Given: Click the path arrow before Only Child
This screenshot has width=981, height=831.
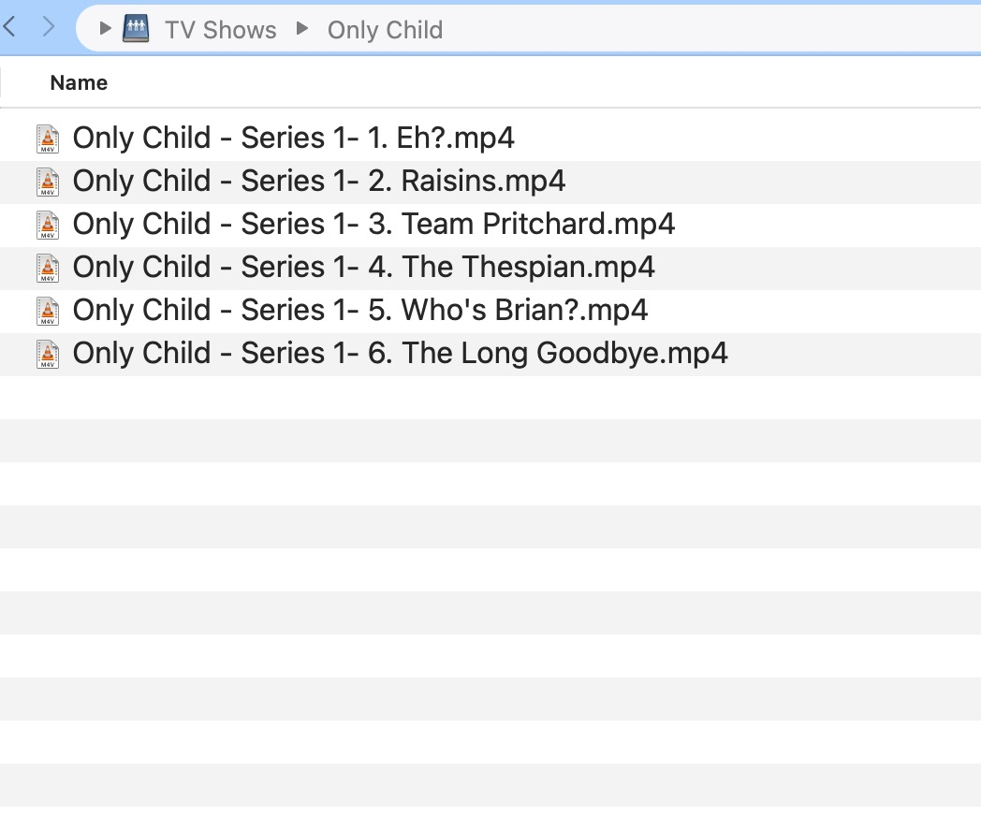Looking at the screenshot, I should [x=301, y=29].
